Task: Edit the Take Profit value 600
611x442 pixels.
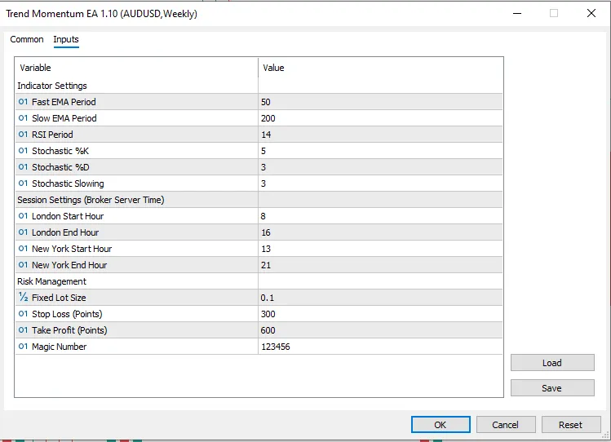Action: point(380,330)
